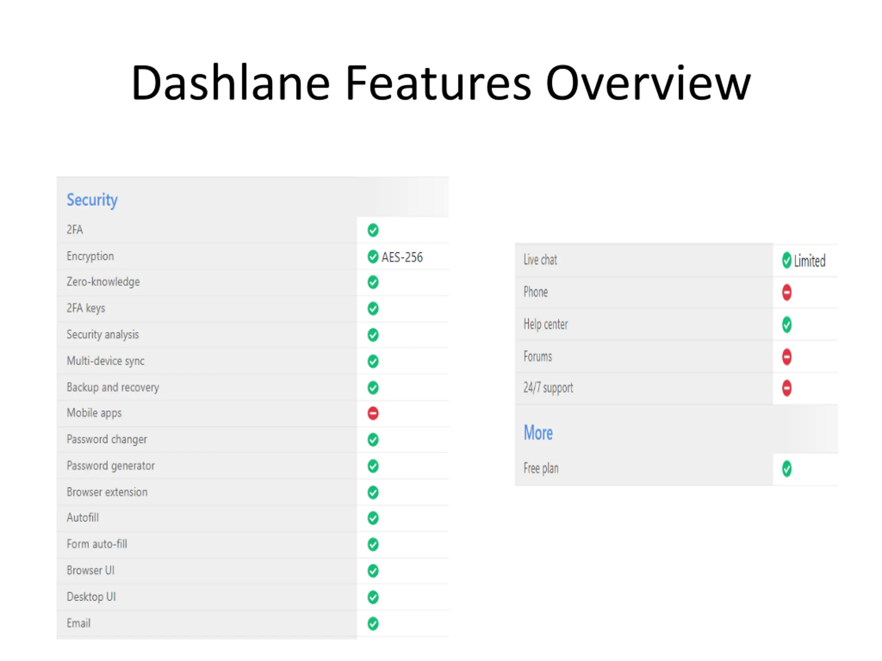The image size is (882, 661).
Task: Click the Backup and recovery label
Action: (x=113, y=387)
